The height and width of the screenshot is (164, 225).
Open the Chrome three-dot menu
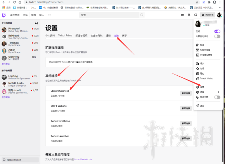(x=220, y=2)
